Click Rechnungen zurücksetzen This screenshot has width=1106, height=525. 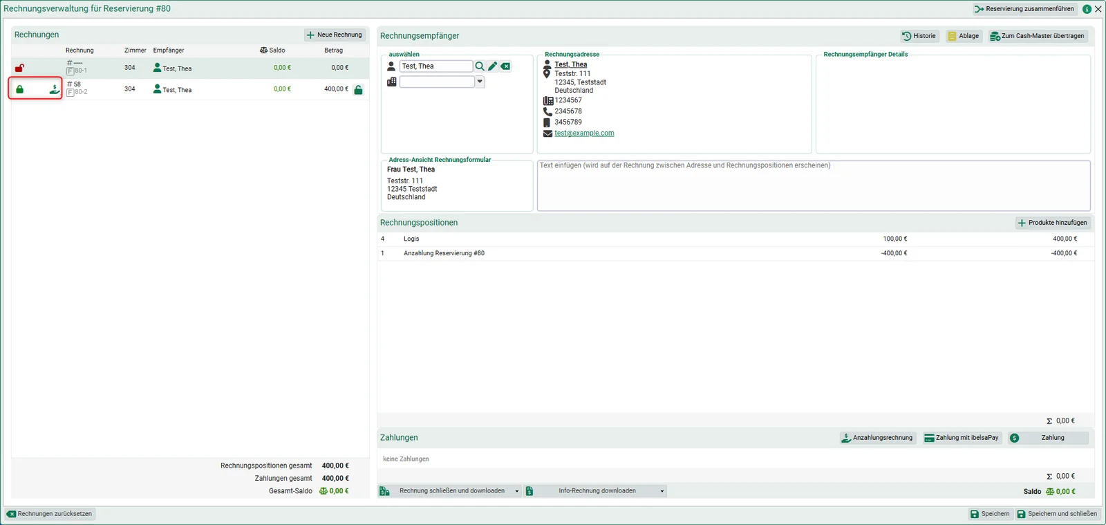(50, 514)
